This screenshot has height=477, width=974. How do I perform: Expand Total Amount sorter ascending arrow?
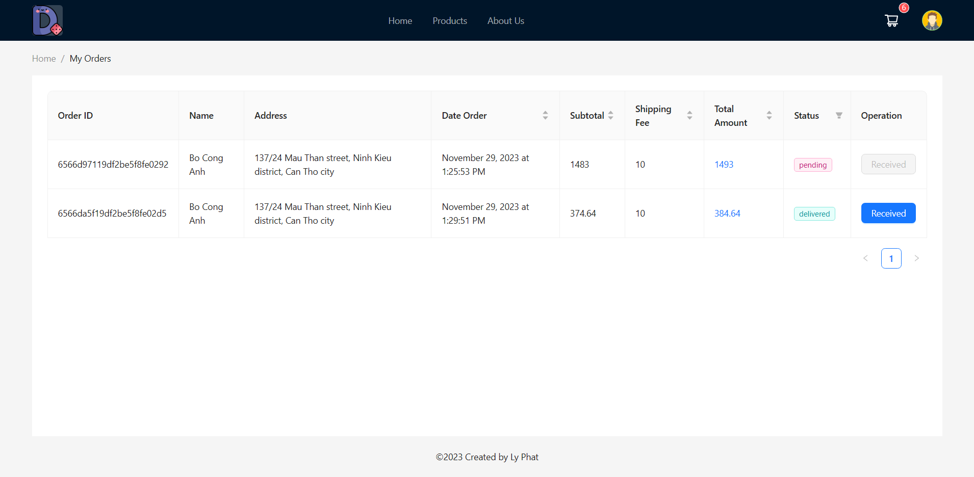click(x=770, y=113)
